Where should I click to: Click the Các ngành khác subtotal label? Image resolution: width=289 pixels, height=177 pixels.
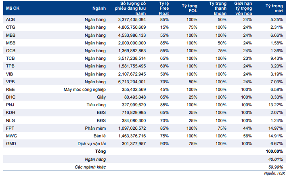pos(90,167)
